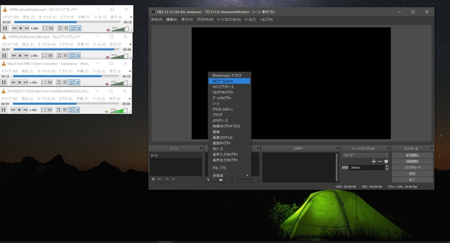Toggle loop mode in the AscentCube VLC player
The height and width of the screenshot is (243, 450).
click(x=72, y=28)
